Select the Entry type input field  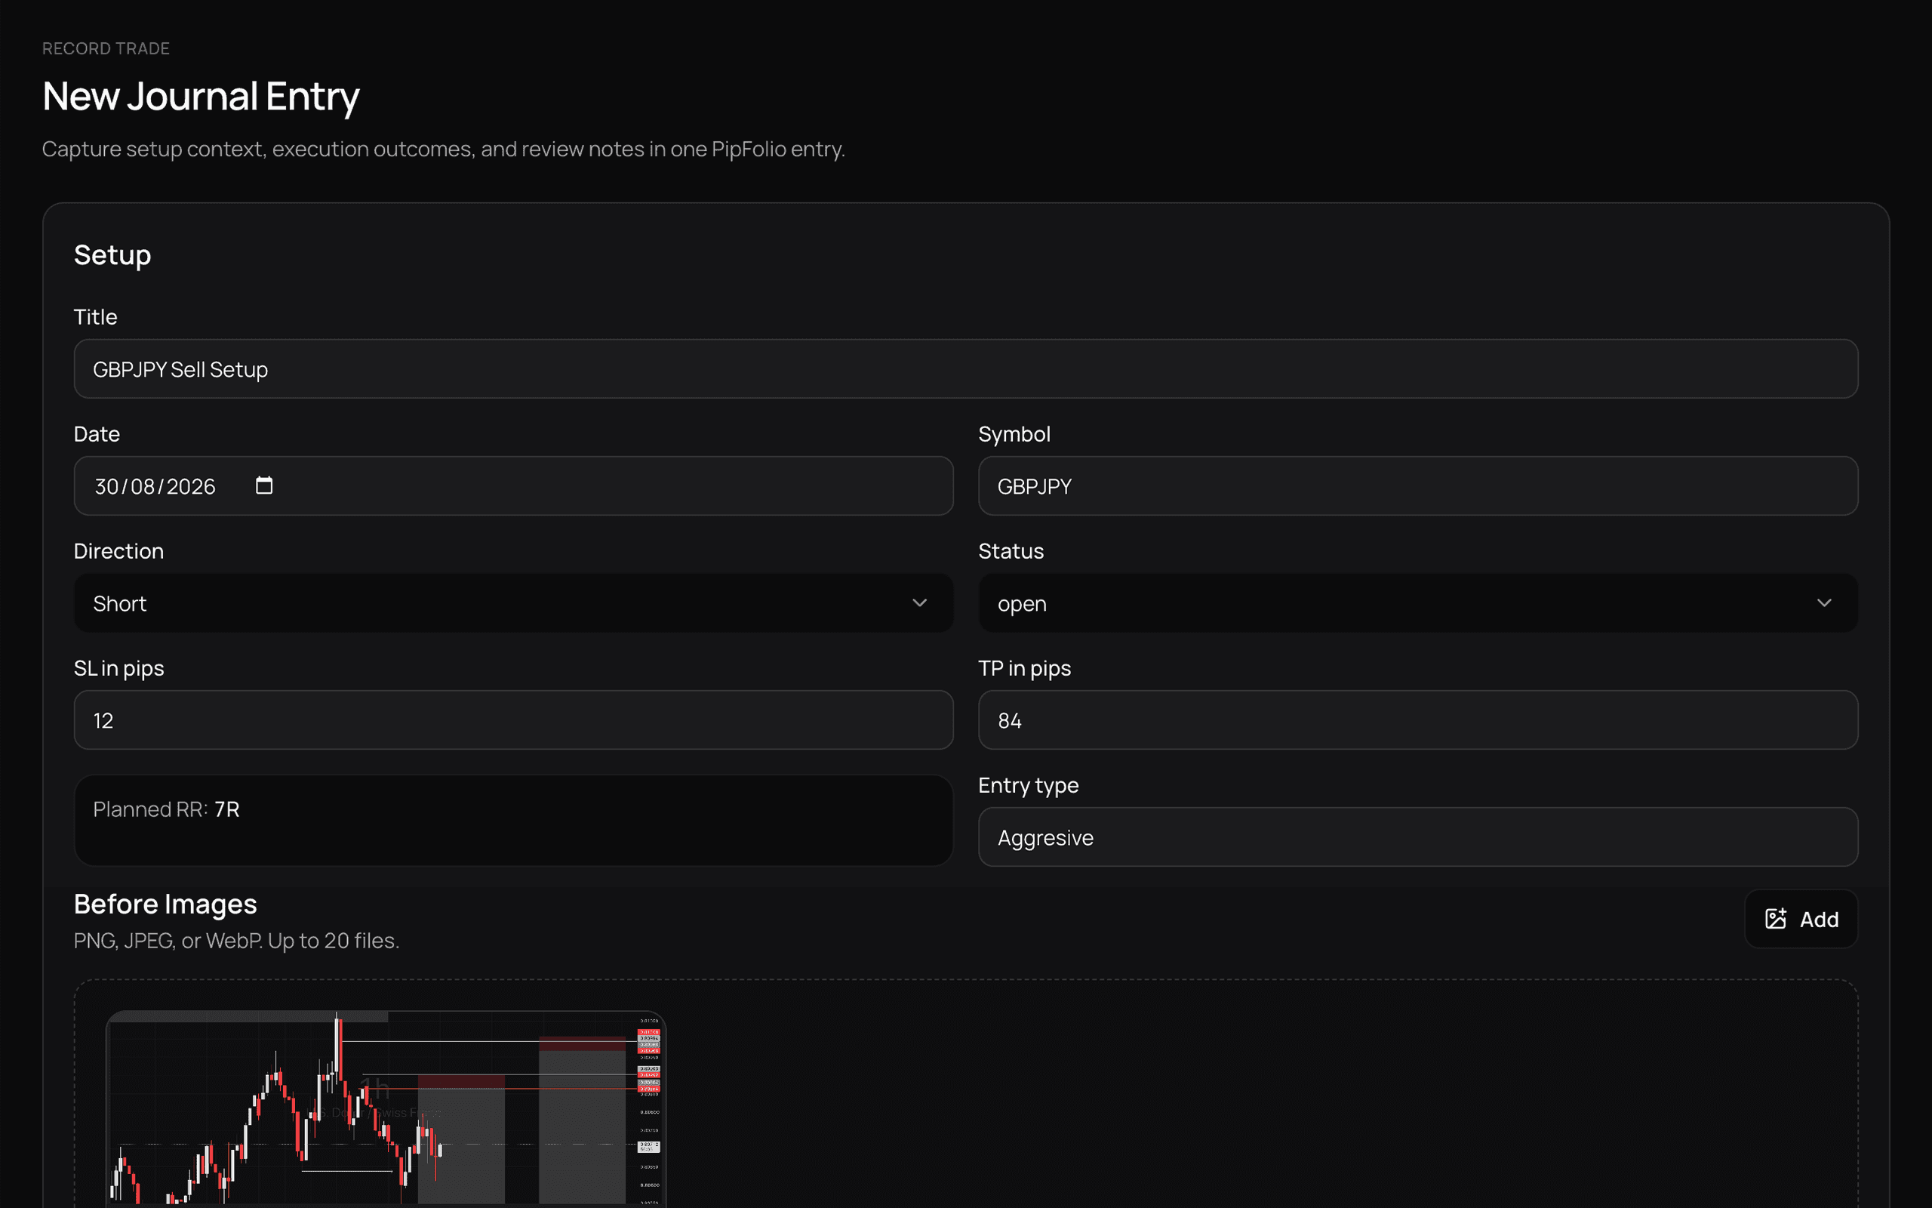click(1418, 837)
